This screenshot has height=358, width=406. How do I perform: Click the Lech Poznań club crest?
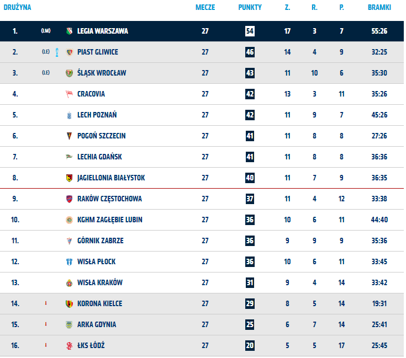tap(69, 115)
